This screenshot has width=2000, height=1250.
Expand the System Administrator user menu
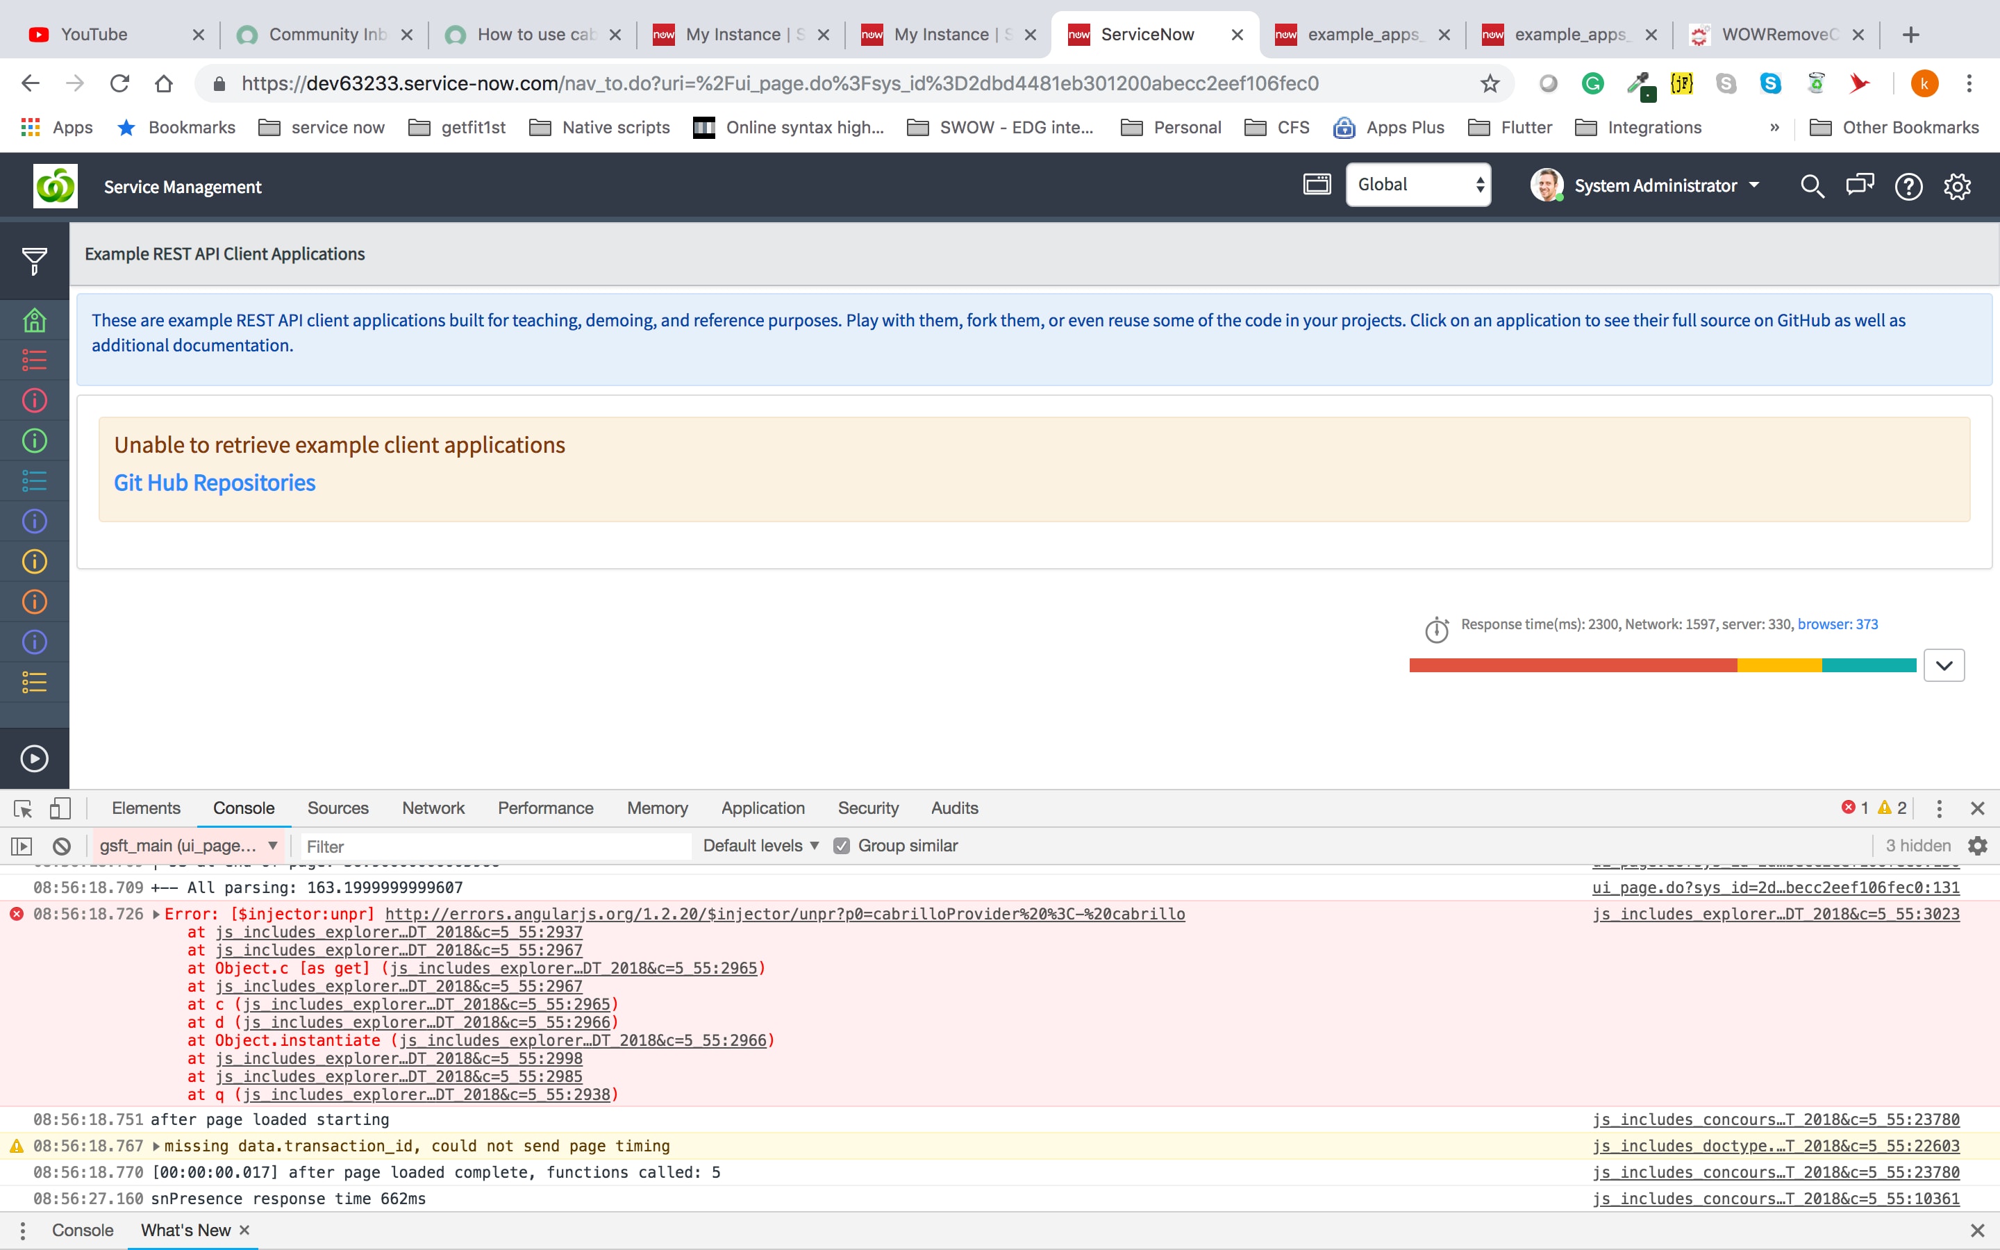point(1644,185)
